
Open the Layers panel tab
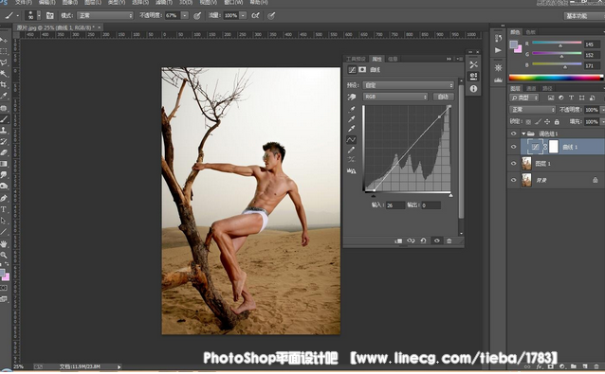515,88
